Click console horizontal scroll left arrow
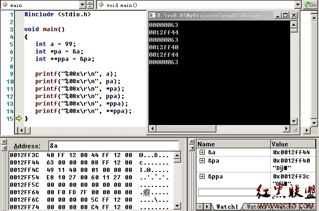Screen dimensions: 319x211 tap(153, 128)
